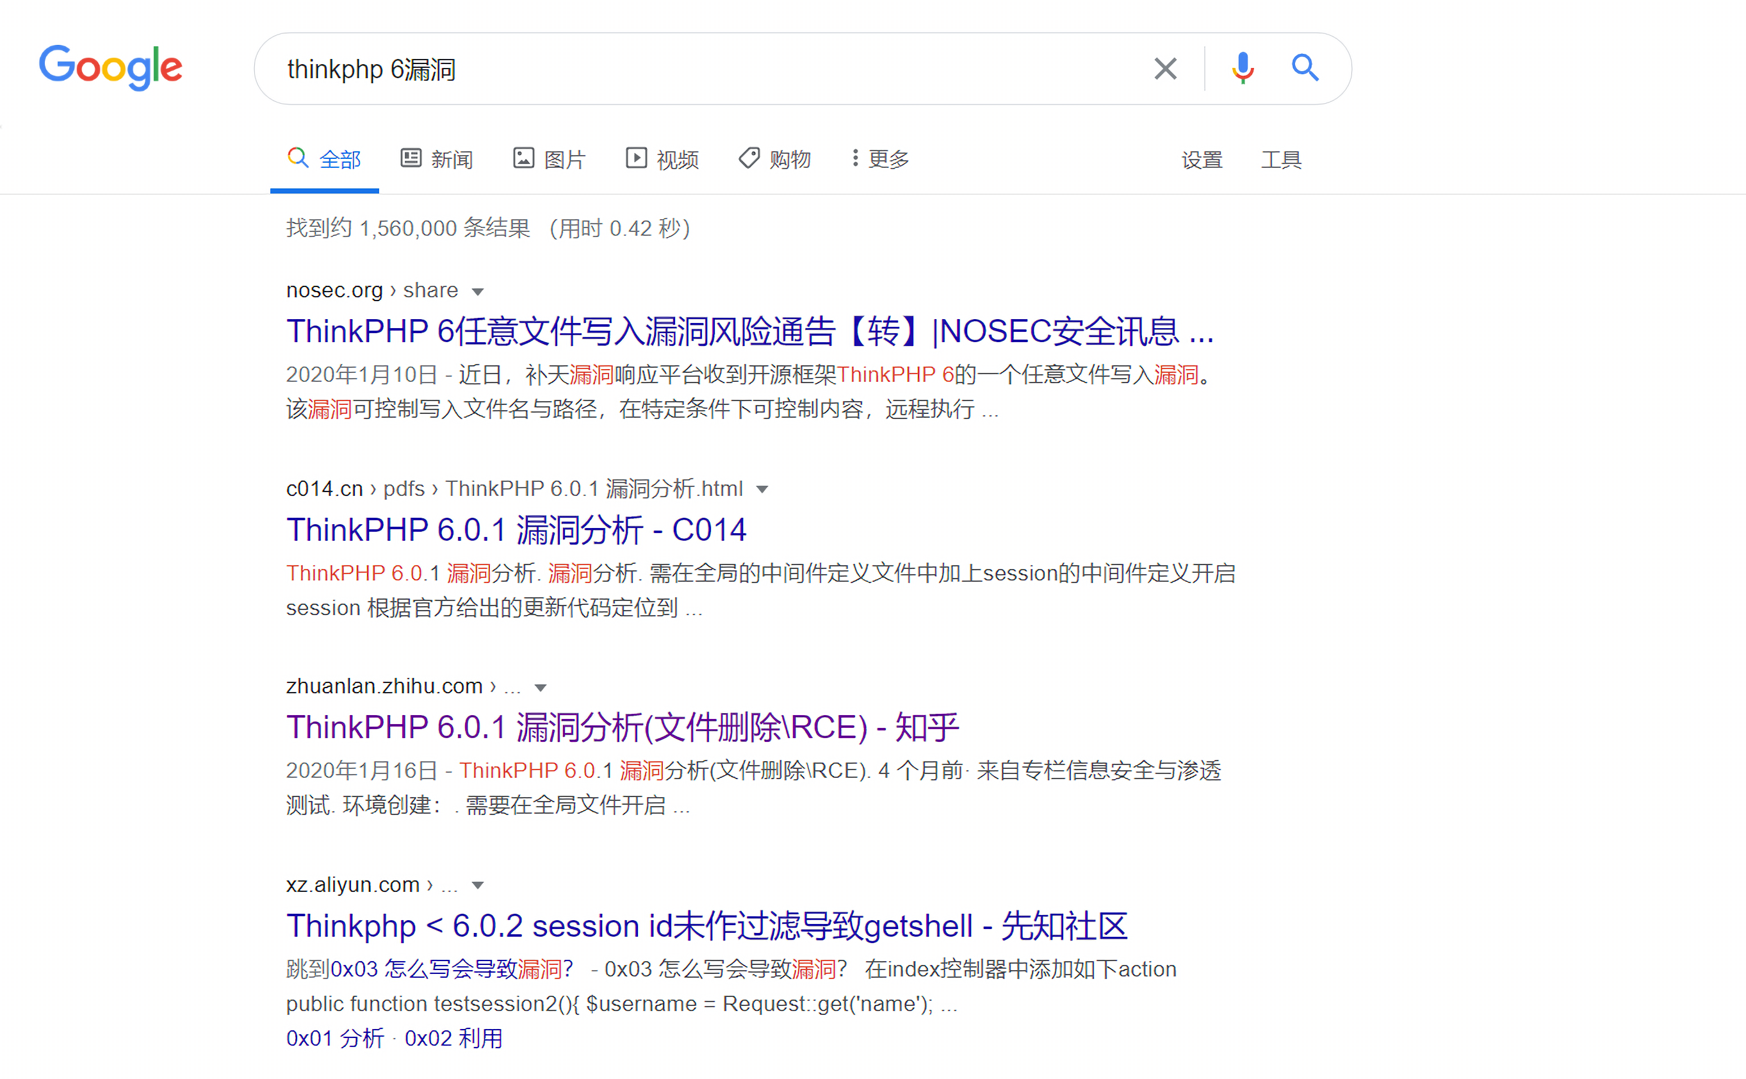Clear the search box with X
1746x1079 pixels.
(x=1166, y=69)
